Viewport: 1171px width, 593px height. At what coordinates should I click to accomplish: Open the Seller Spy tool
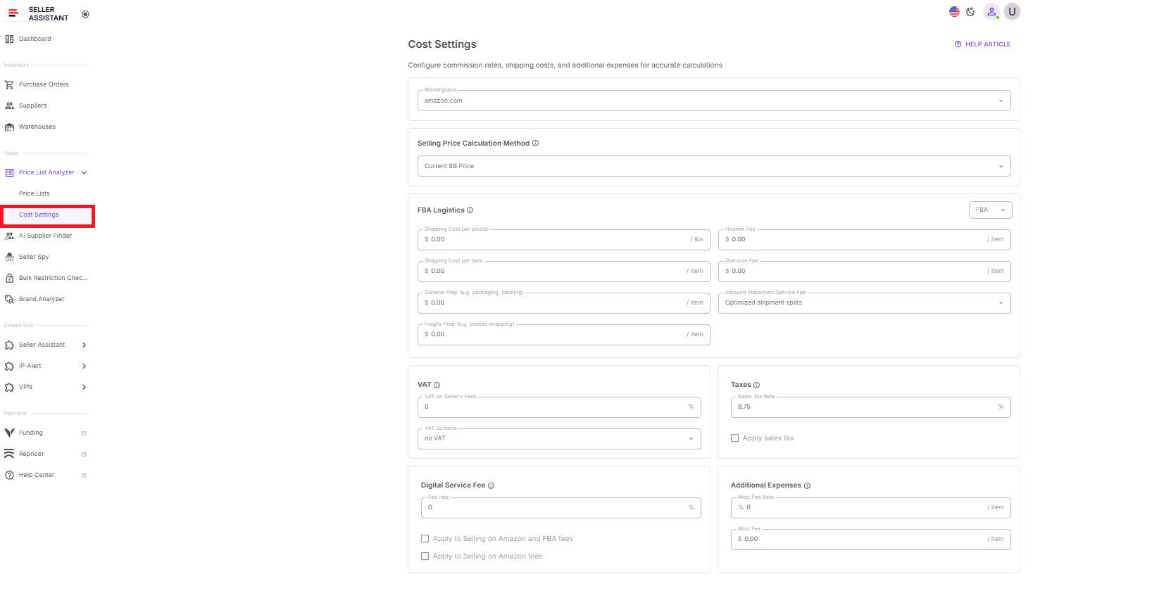coord(34,257)
